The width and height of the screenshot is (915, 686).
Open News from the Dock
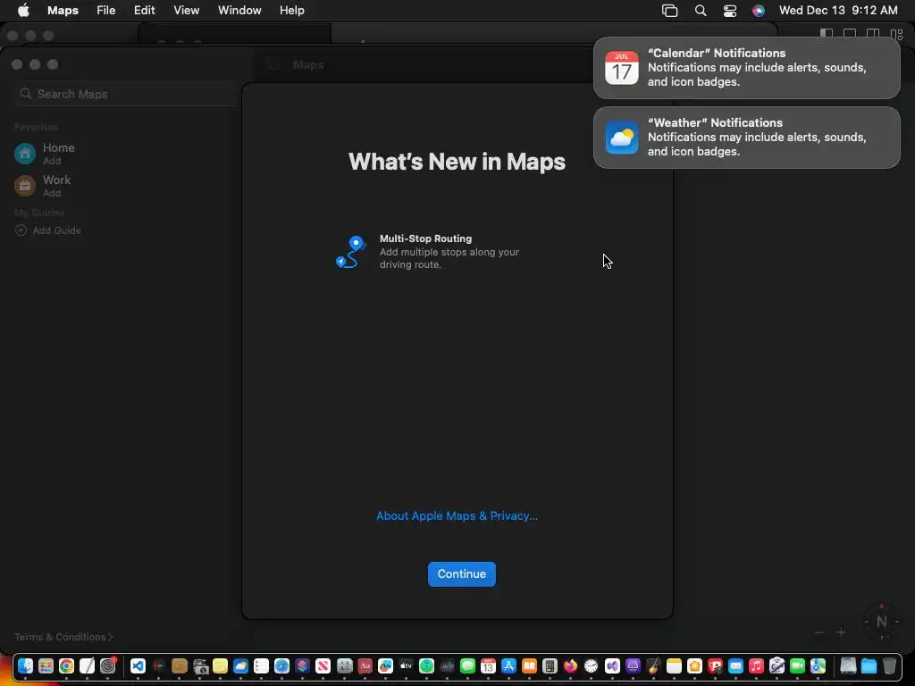click(323, 665)
